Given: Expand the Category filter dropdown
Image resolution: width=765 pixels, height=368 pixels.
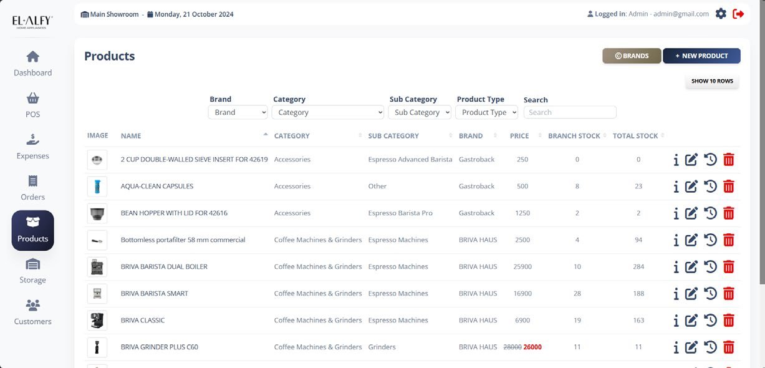Looking at the screenshot, I should 328,112.
